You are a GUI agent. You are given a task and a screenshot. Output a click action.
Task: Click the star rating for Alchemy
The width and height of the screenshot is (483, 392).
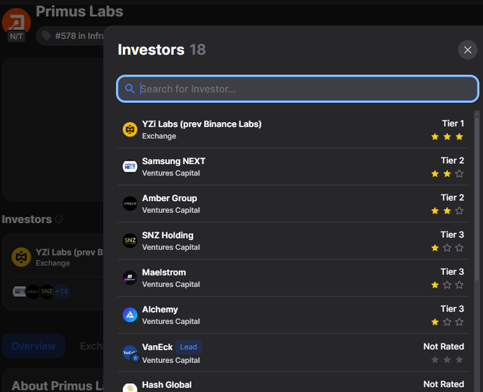coord(447,322)
